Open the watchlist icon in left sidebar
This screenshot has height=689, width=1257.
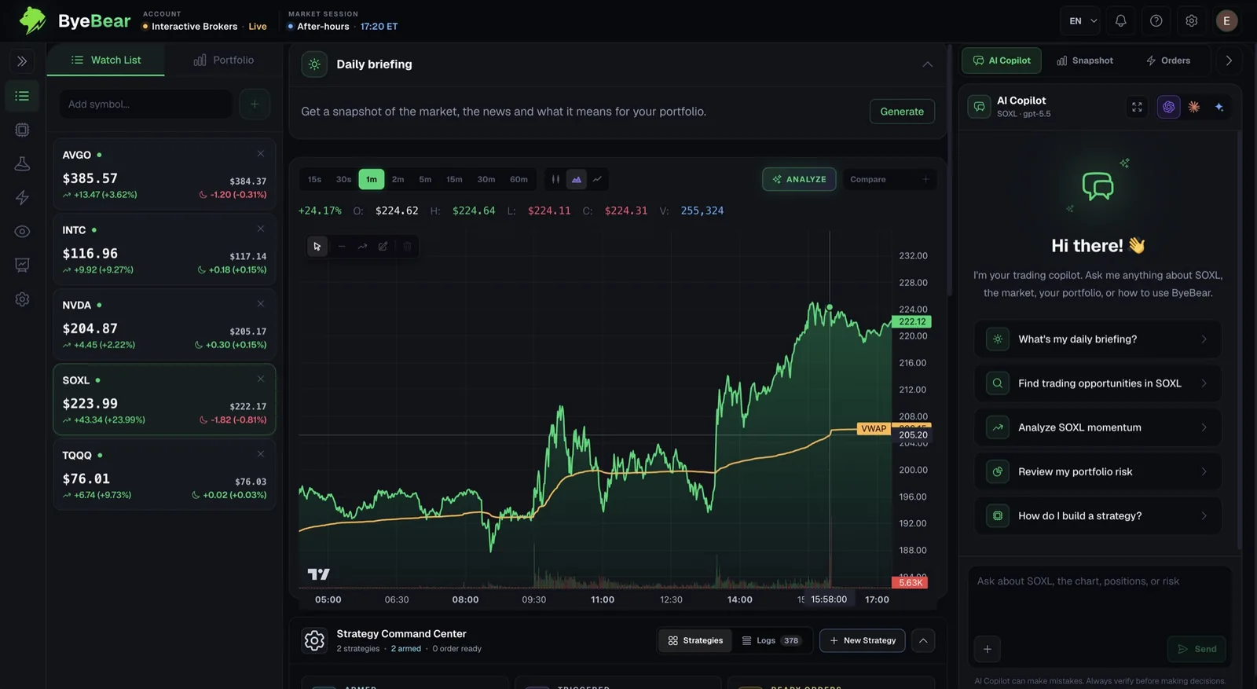22,96
